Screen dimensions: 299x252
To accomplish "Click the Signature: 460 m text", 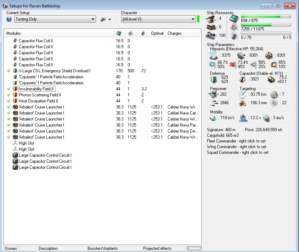I will [x=221, y=130].
